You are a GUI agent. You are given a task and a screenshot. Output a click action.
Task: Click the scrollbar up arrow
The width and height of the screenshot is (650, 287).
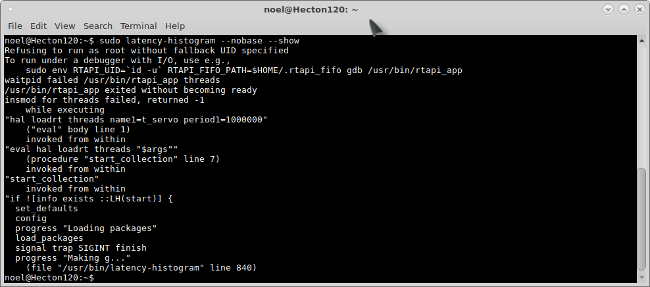(642, 41)
